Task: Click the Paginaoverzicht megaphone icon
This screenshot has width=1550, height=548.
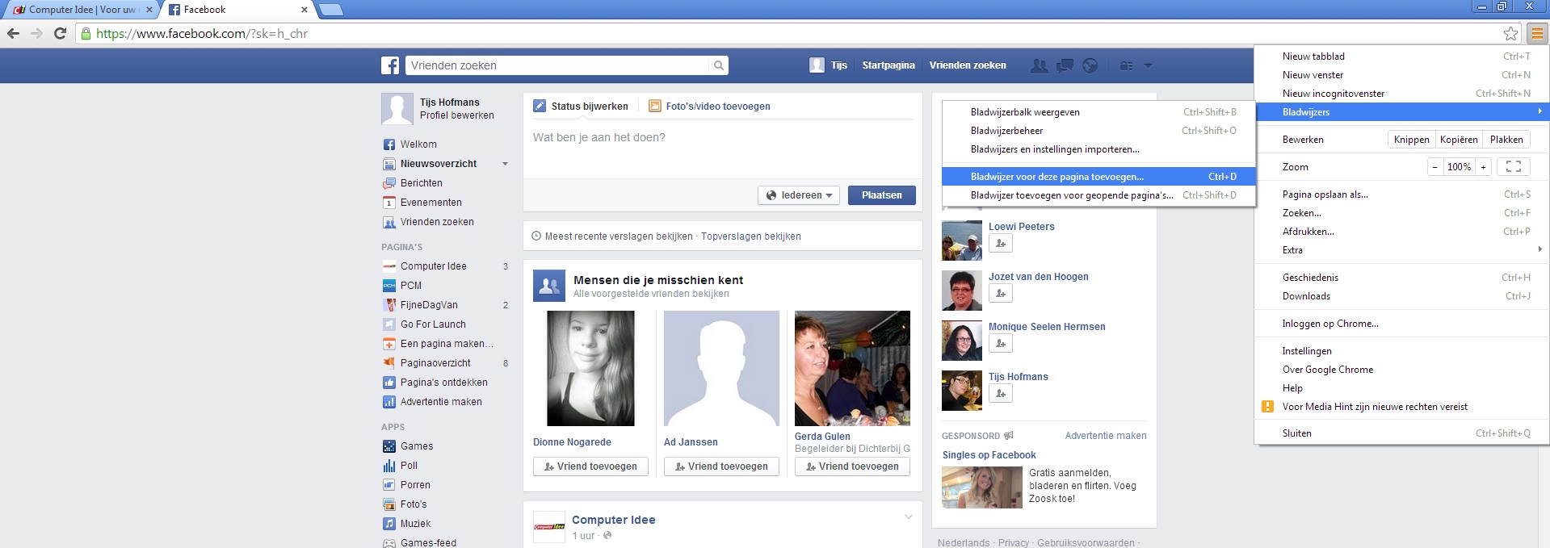Action: pyautogui.click(x=389, y=363)
